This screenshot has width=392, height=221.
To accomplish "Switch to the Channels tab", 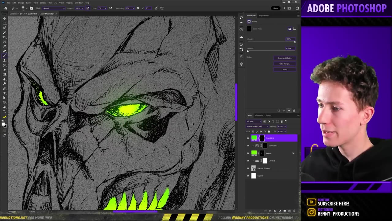I will (x=259, y=115).
